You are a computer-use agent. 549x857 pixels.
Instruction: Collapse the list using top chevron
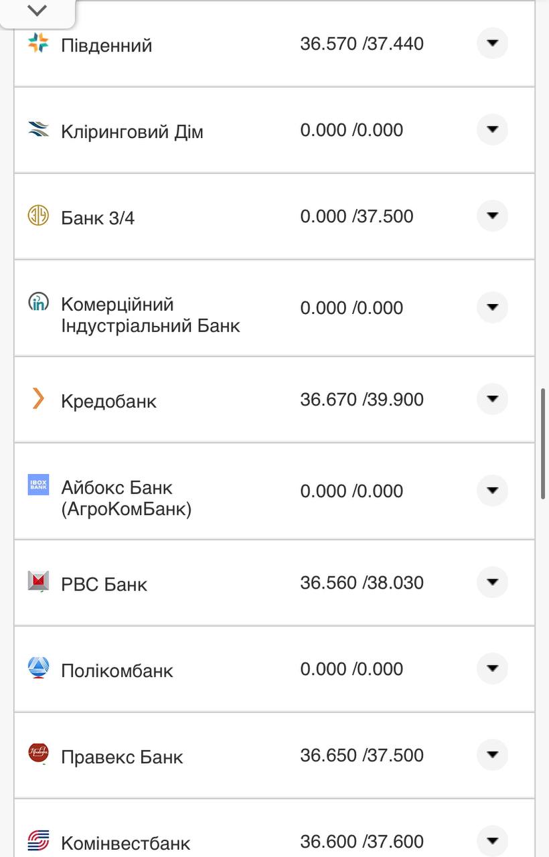click(x=38, y=10)
